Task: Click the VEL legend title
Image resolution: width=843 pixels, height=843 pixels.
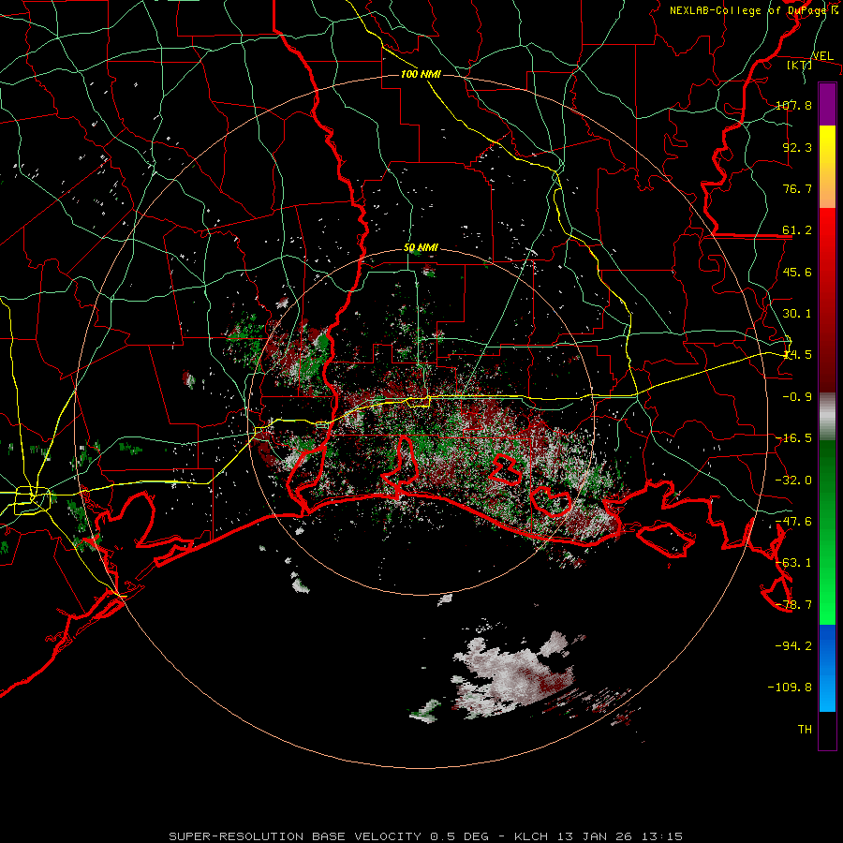Action: [x=822, y=56]
